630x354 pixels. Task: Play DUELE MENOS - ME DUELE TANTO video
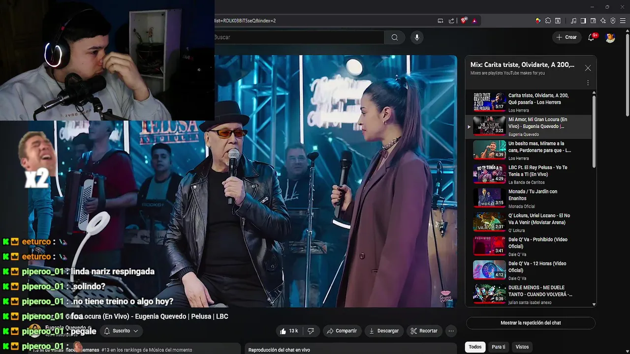point(528,295)
